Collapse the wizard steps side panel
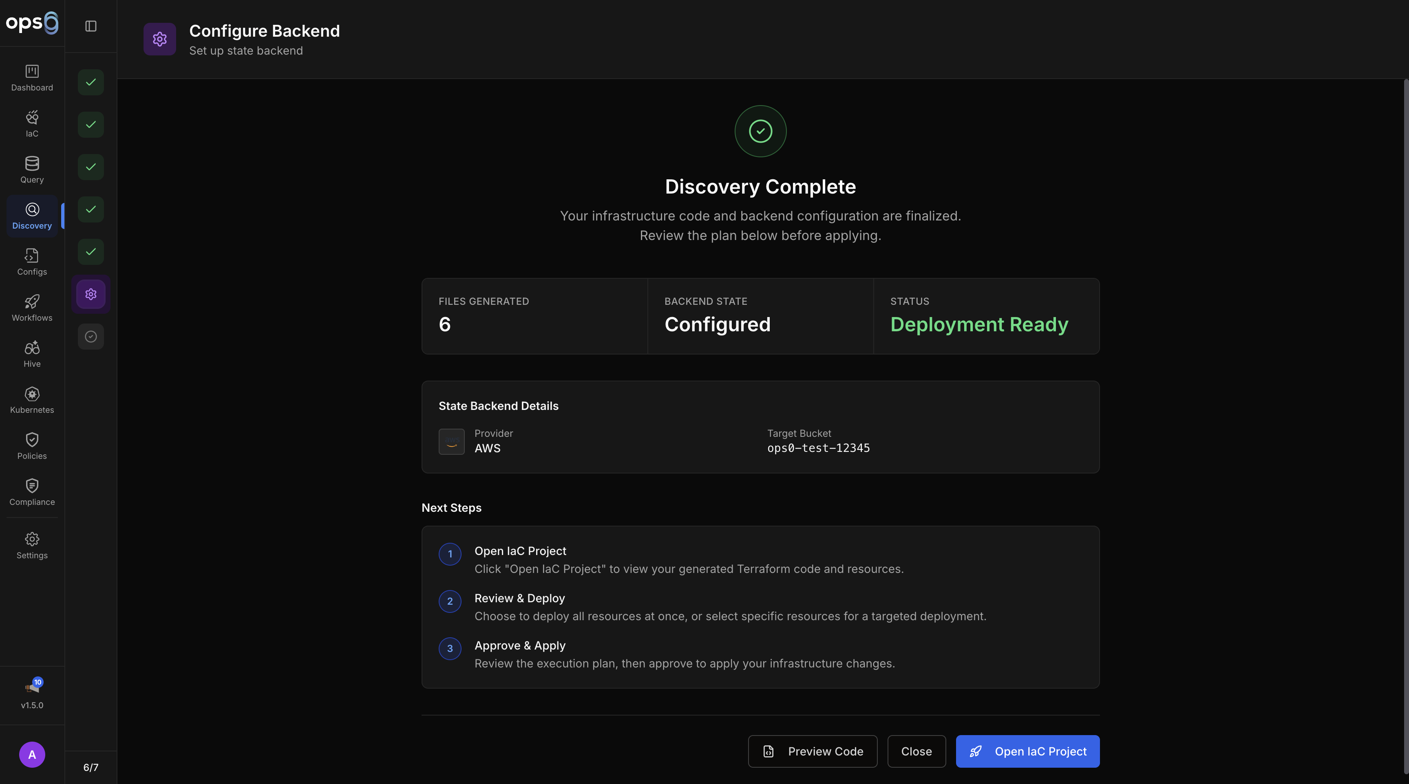The image size is (1409, 784). (x=91, y=26)
